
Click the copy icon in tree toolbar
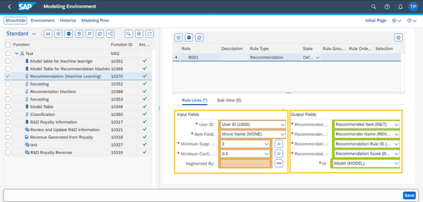point(100,33)
